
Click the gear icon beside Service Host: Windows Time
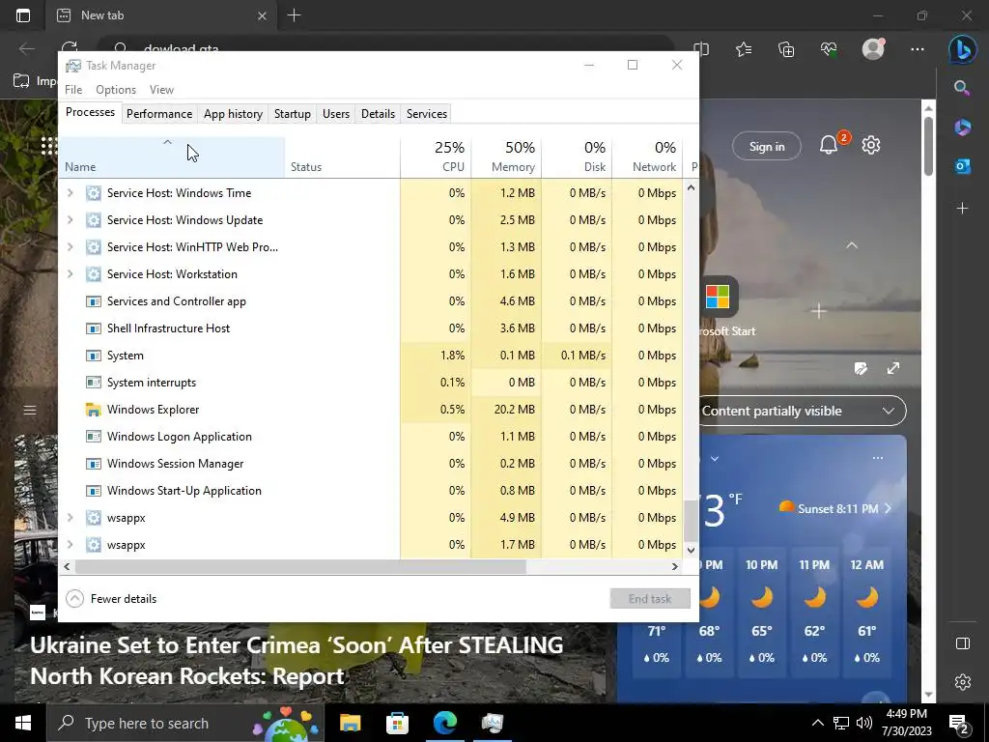94,193
